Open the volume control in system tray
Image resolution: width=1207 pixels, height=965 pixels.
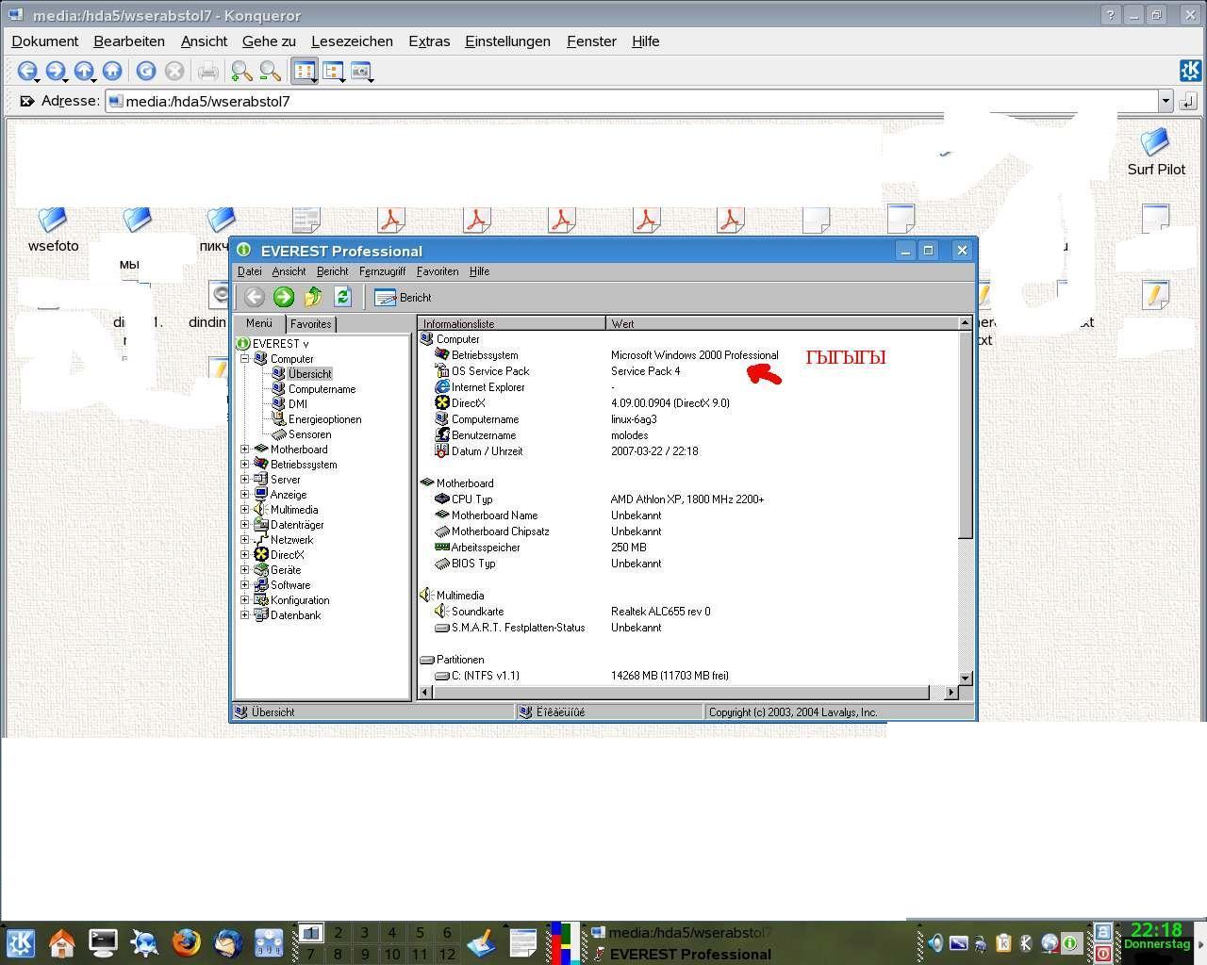tap(935, 942)
